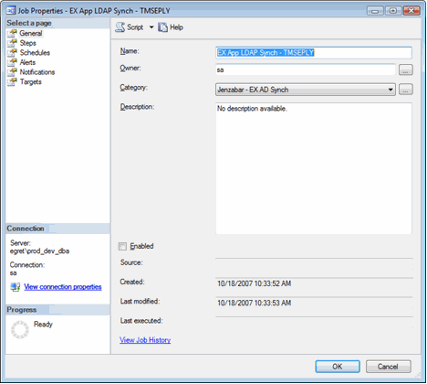Open the View Job History link
This screenshot has height=384, width=427.
pyautogui.click(x=145, y=340)
